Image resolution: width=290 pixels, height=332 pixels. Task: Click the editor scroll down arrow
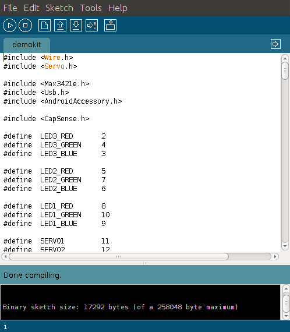point(285,246)
